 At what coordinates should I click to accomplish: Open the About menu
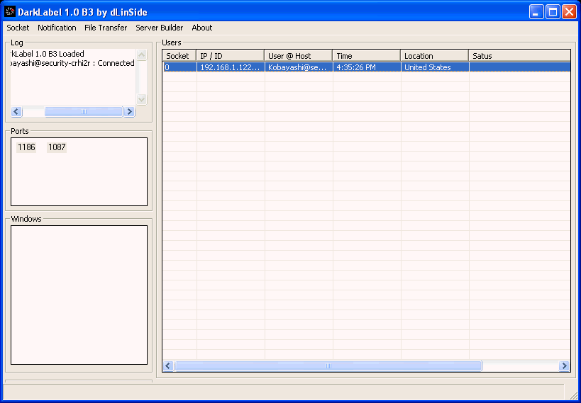(x=202, y=28)
